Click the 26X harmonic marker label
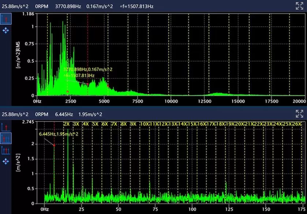Screen dimensions: 307x214 coord(297,124)
